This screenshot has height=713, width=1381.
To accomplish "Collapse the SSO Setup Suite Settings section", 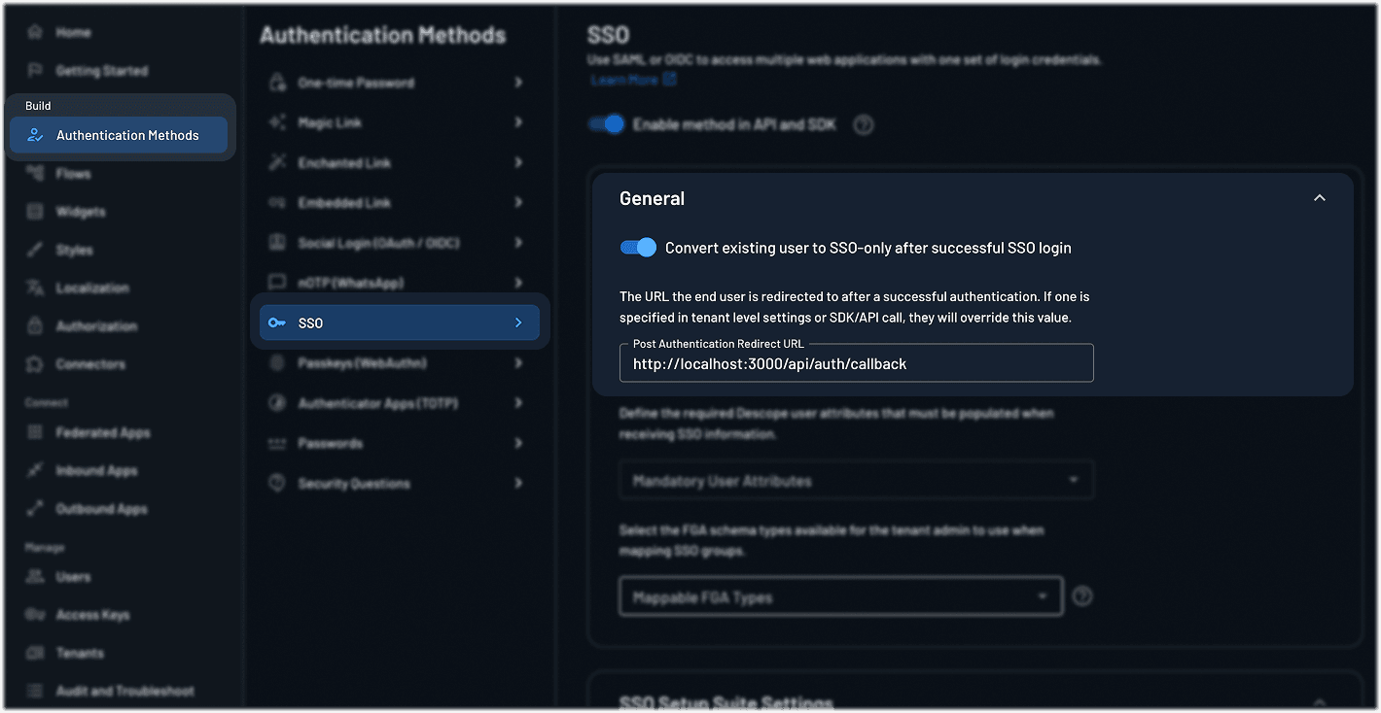I will tap(1319, 702).
